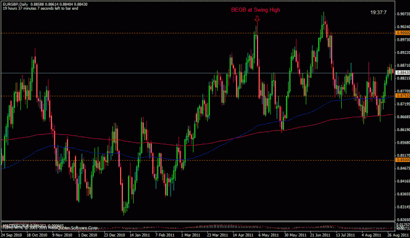This screenshot has width=410, height=238.
Task: Click the 19:37:7 clock label
Action: [379, 12]
